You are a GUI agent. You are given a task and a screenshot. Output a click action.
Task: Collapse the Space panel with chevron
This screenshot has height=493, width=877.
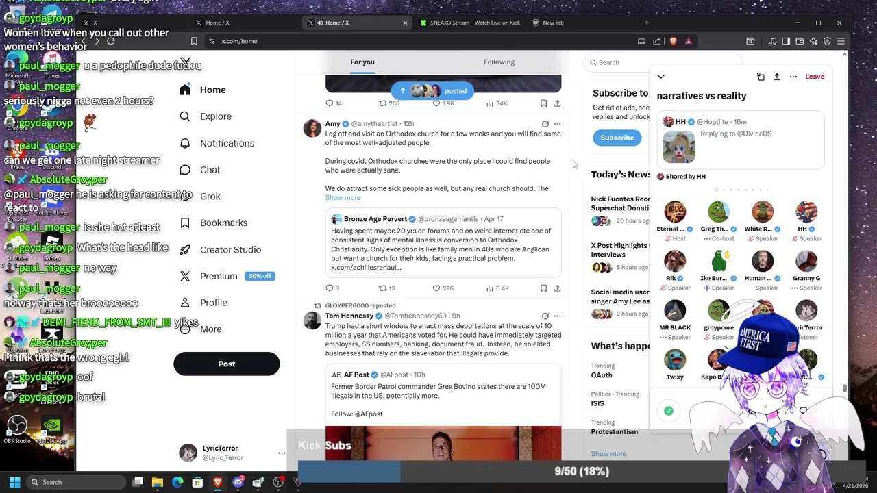pyautogui.click(x=660, y=77)
